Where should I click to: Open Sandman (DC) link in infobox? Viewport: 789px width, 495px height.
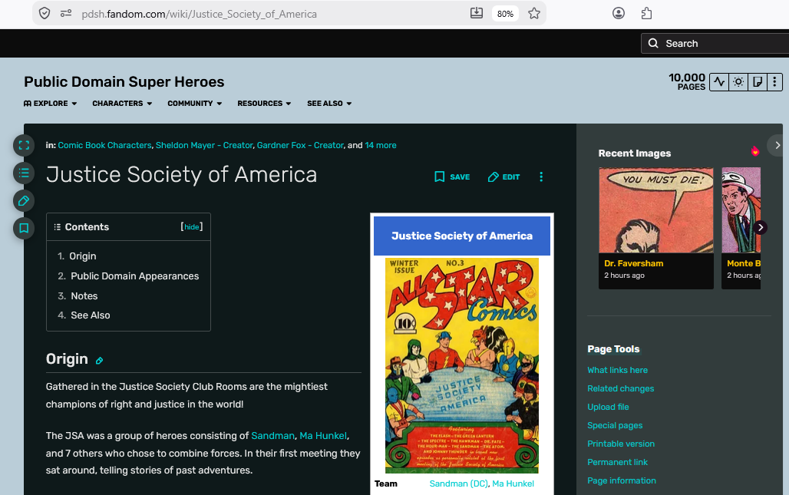point(458,483)
